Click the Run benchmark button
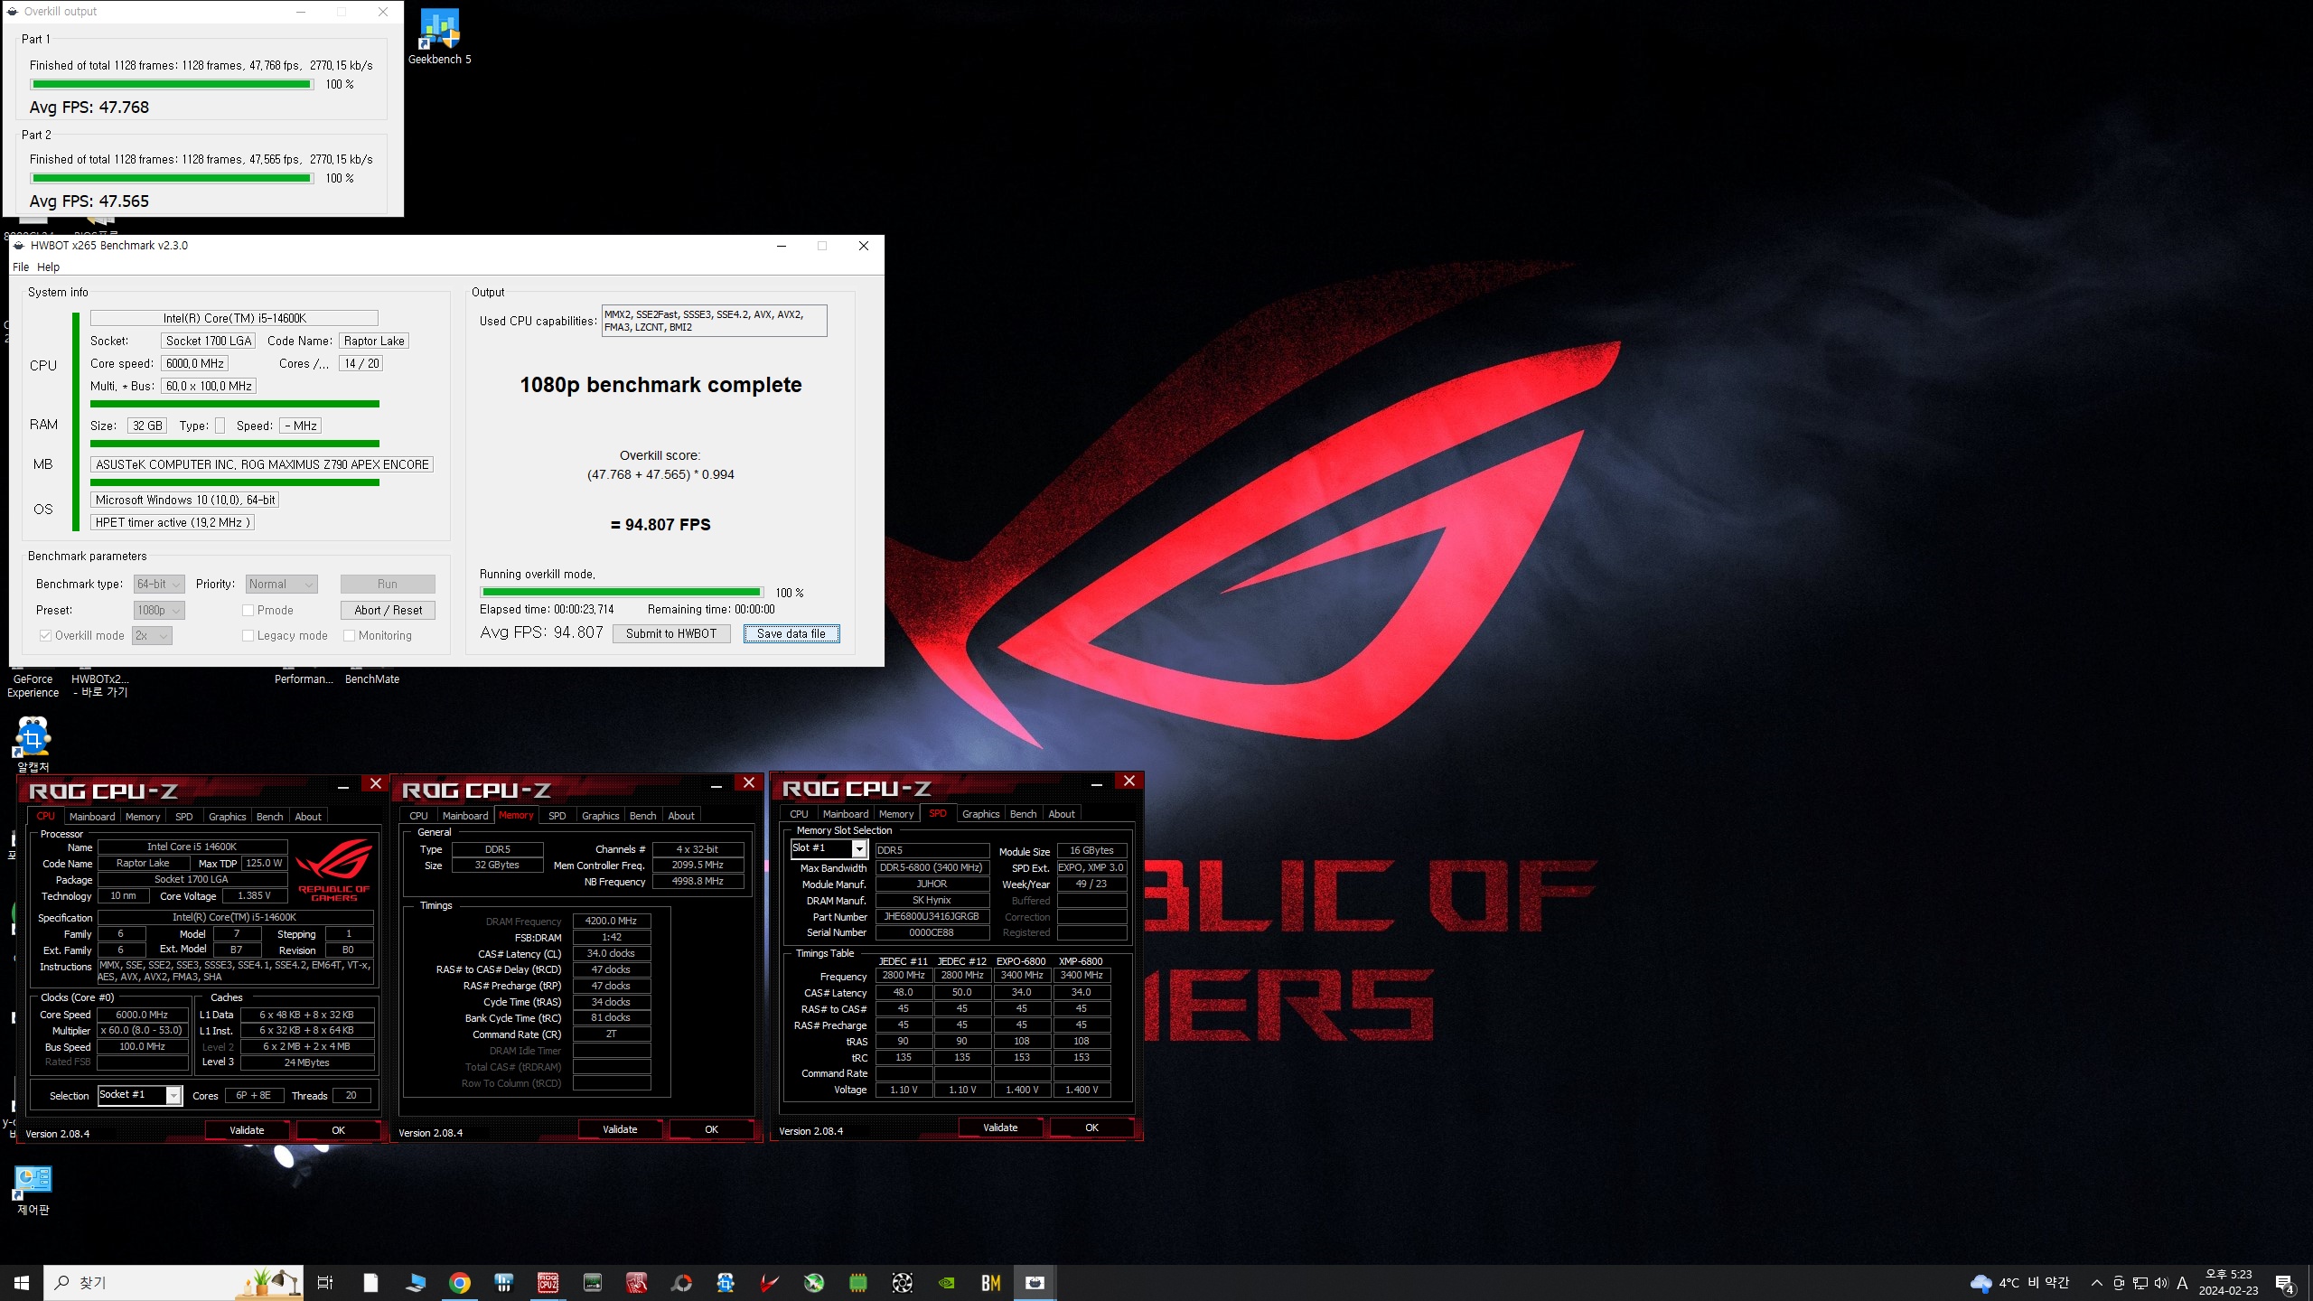Viewport: 2313px width, 1301px height. click(388, 585)
